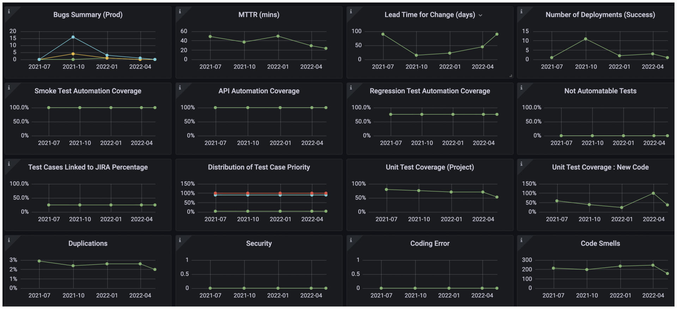Click the 2022-01 point in Smoke Test Coverage chart

click(x=111, y=108)
